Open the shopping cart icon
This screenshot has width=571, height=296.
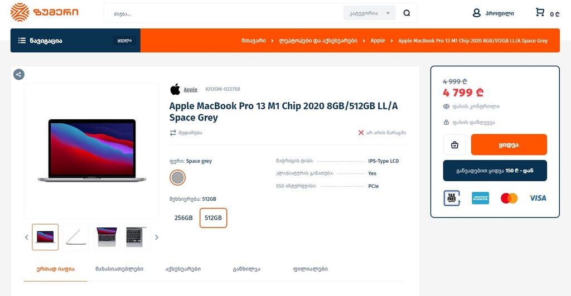(540, 12)
